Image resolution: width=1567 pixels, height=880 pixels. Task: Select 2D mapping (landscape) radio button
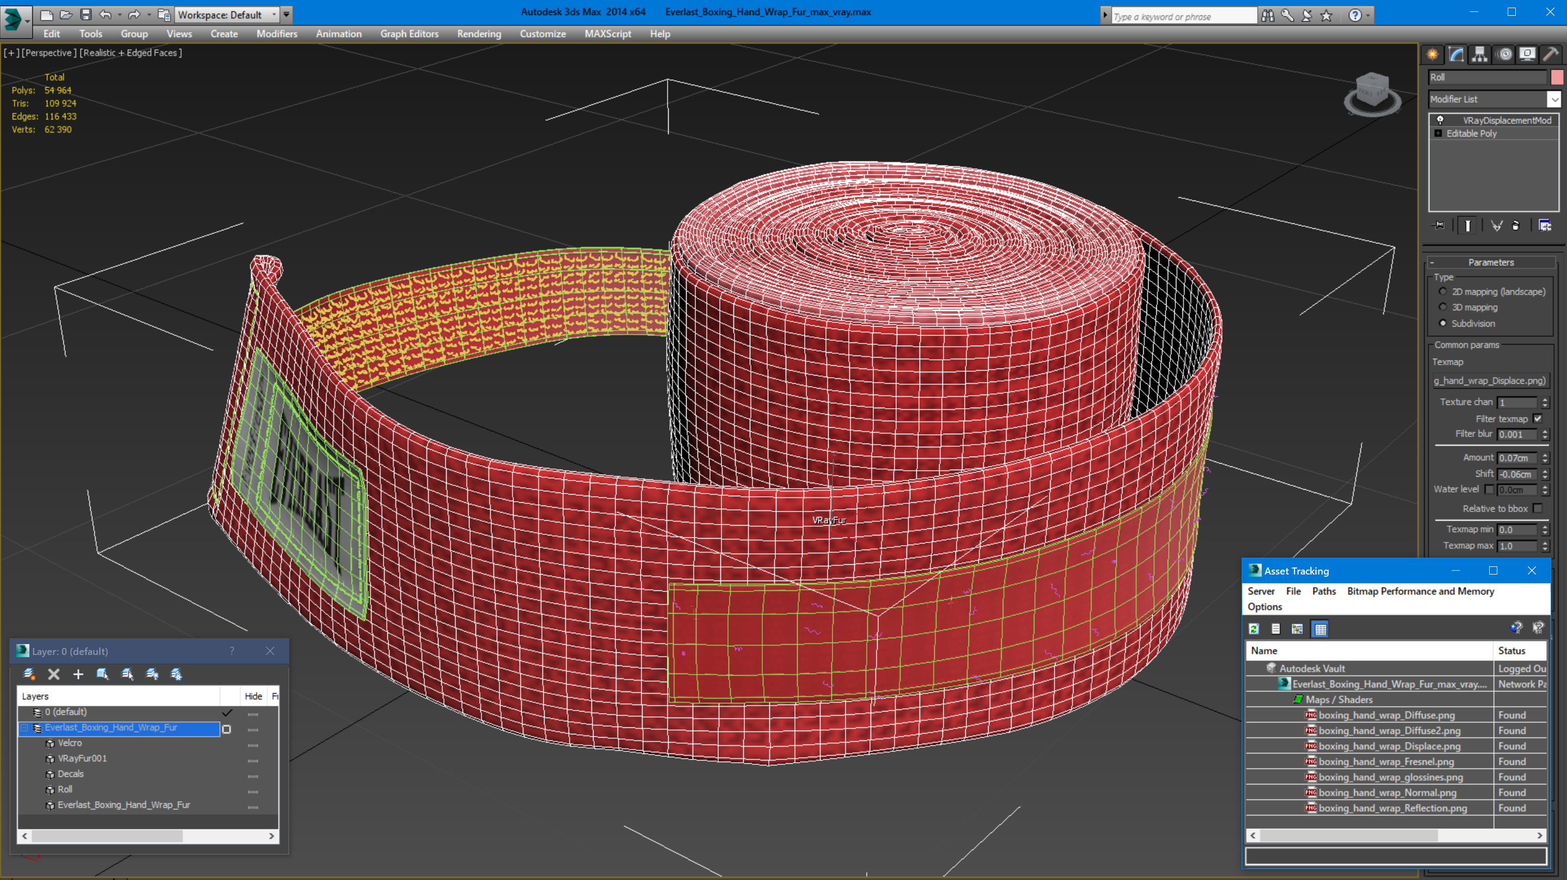[1442, 291]
